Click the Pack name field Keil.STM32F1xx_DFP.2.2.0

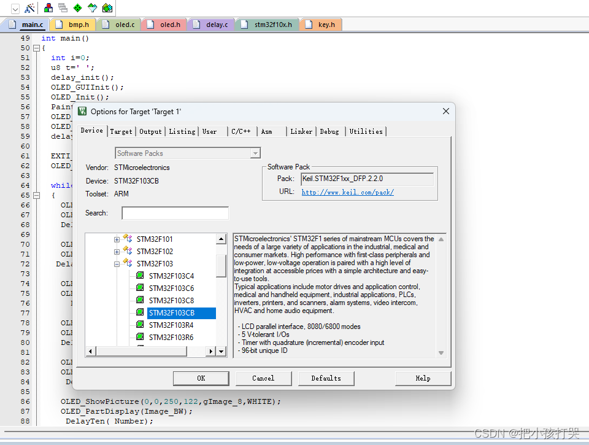367,179
